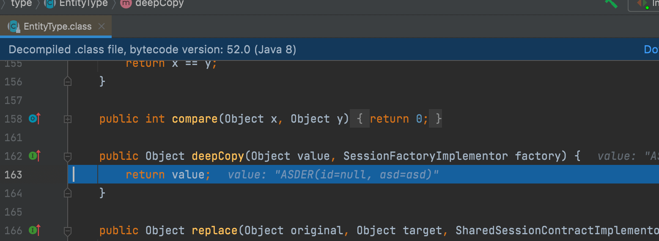
Task: Click the fold end marker on line 164
Action: 67,193
